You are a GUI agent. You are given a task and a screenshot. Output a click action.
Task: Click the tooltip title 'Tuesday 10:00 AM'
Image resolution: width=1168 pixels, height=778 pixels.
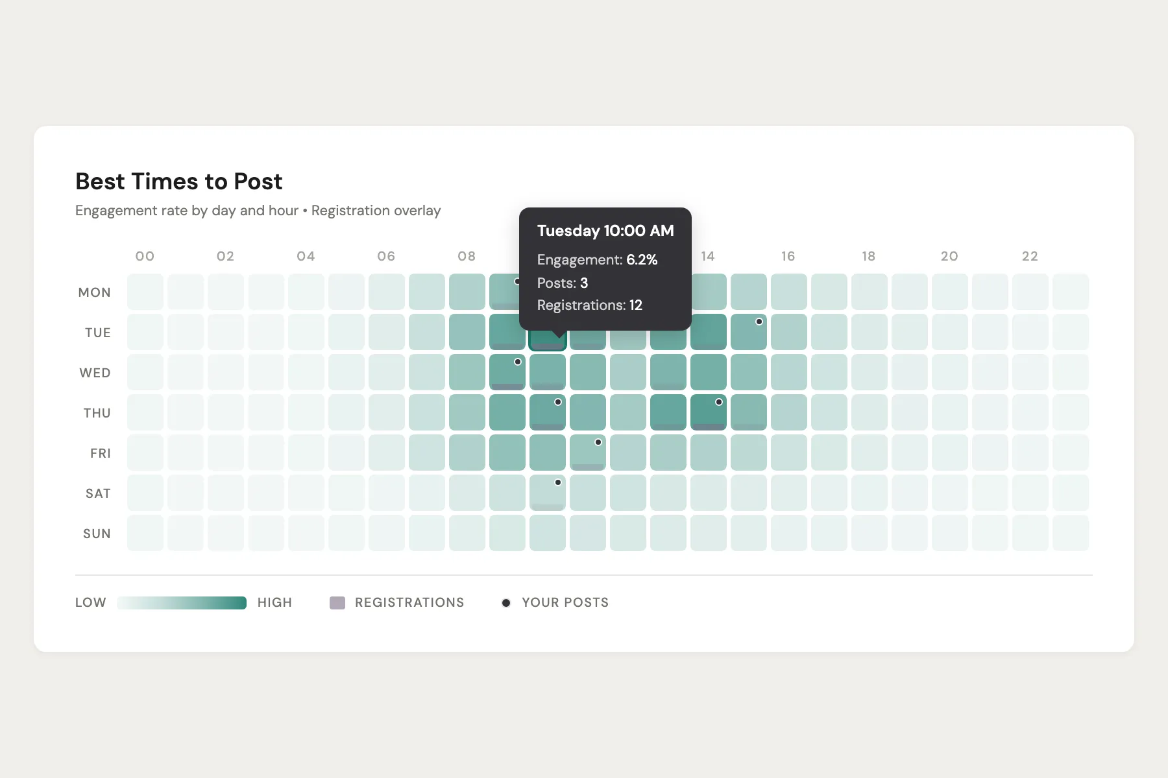pos(605,231)
